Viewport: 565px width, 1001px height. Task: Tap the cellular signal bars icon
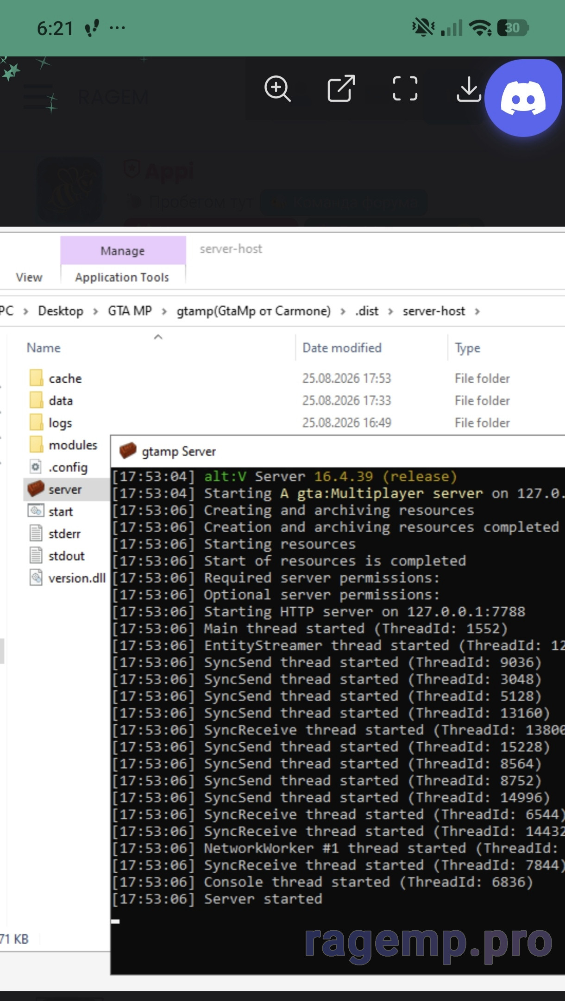(452, 28)
